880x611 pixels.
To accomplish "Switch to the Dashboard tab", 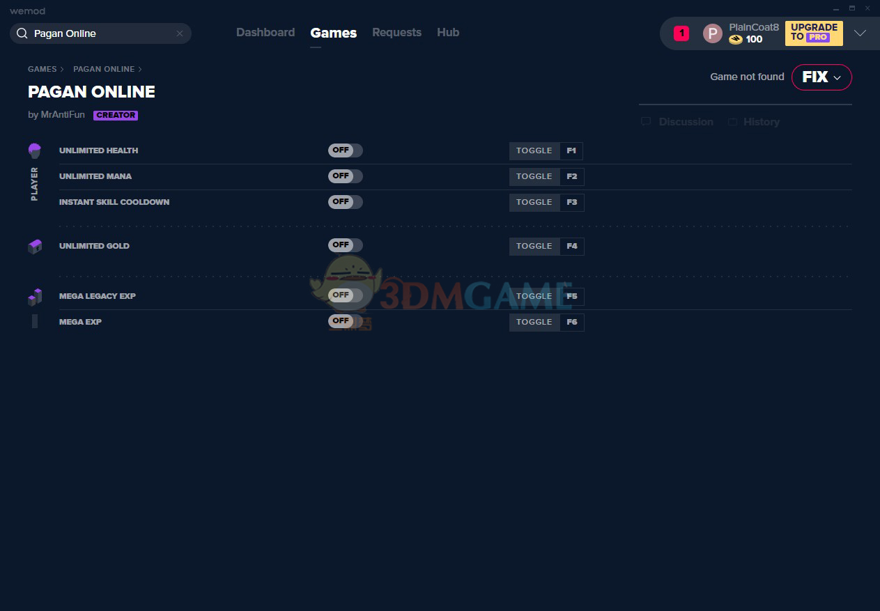I will coord(265,32).
